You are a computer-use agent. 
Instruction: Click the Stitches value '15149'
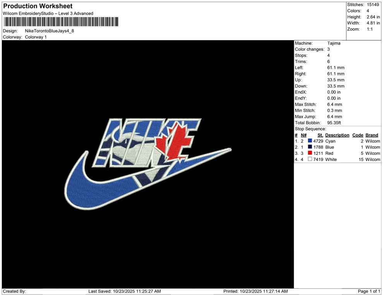373,5
